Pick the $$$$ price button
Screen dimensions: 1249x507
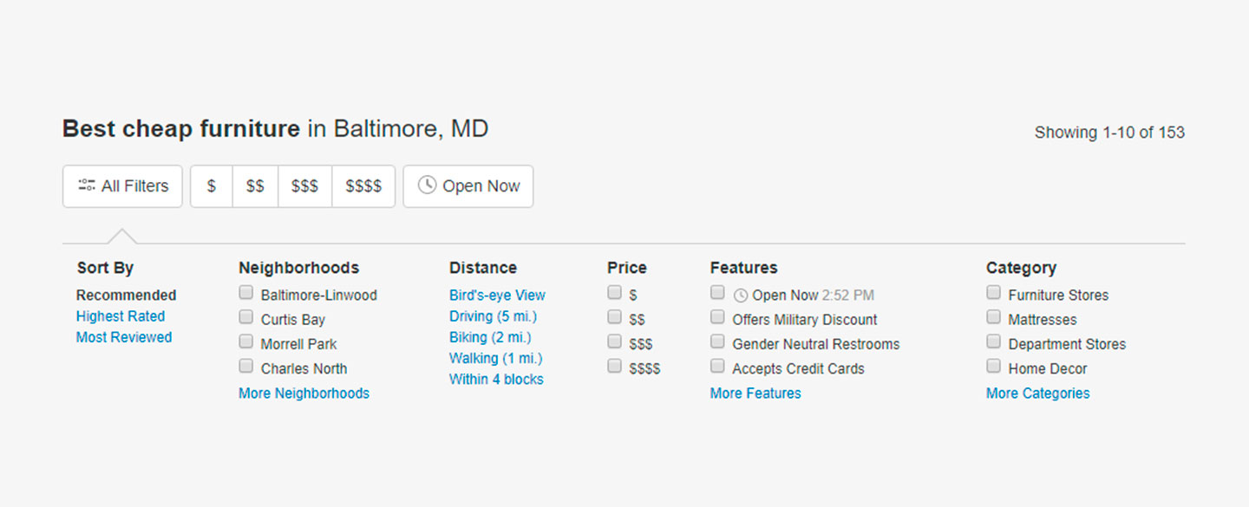click(x=363, y=186)
